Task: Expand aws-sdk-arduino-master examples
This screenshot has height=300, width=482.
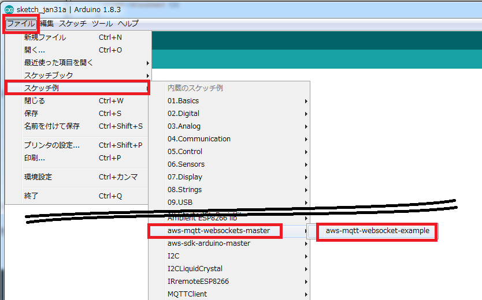Action: point(229,243)
